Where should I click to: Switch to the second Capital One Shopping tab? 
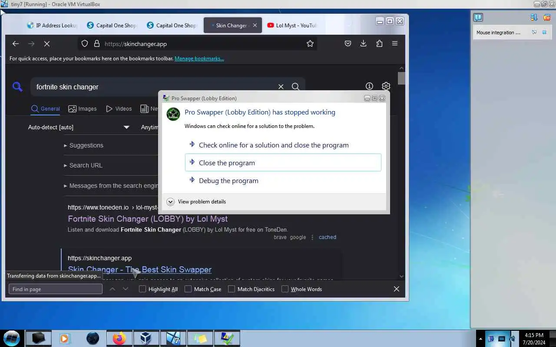(x=172, y=25)
